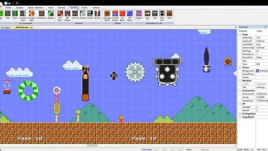Pick the Bill Blaster hazard

pos(67,16)
